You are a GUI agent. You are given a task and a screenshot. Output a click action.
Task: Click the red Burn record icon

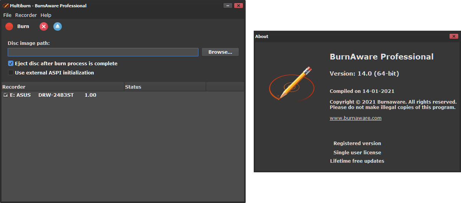click(9, 26)
